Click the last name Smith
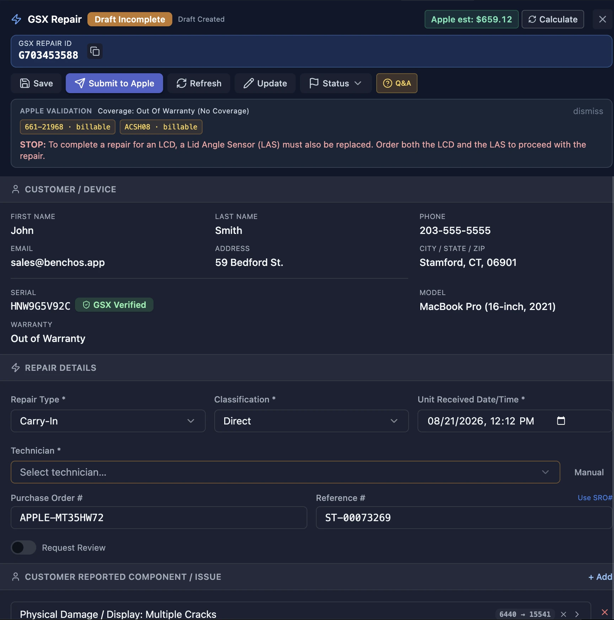 (228, 230)
